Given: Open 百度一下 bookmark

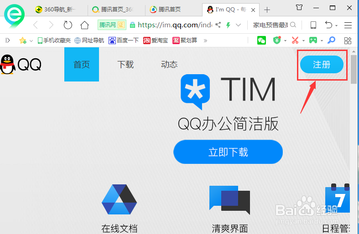Looking at the screenshot, I should point(124,41).
